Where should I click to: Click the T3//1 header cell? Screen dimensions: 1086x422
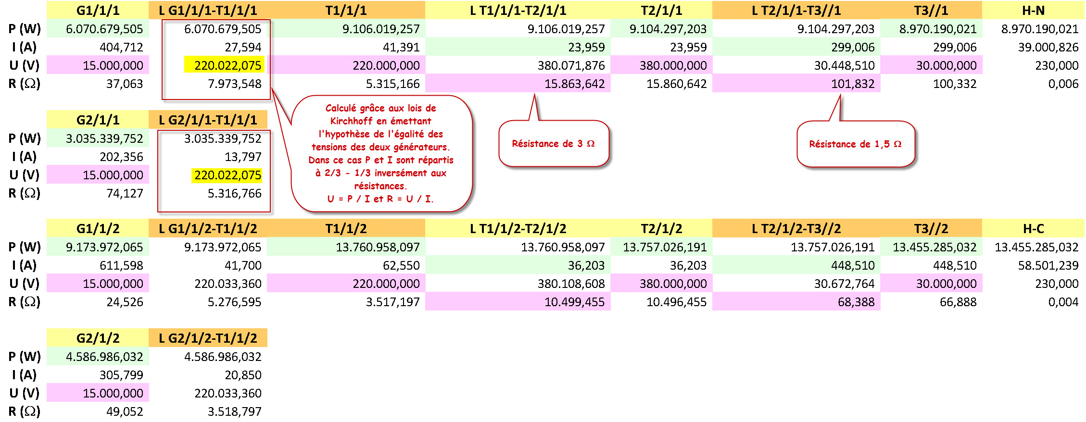pyautogui.click(x=931, y=10)
